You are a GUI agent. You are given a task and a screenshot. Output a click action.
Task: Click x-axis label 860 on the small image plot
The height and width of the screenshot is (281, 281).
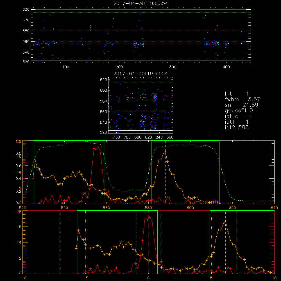(x=170, y=137)
